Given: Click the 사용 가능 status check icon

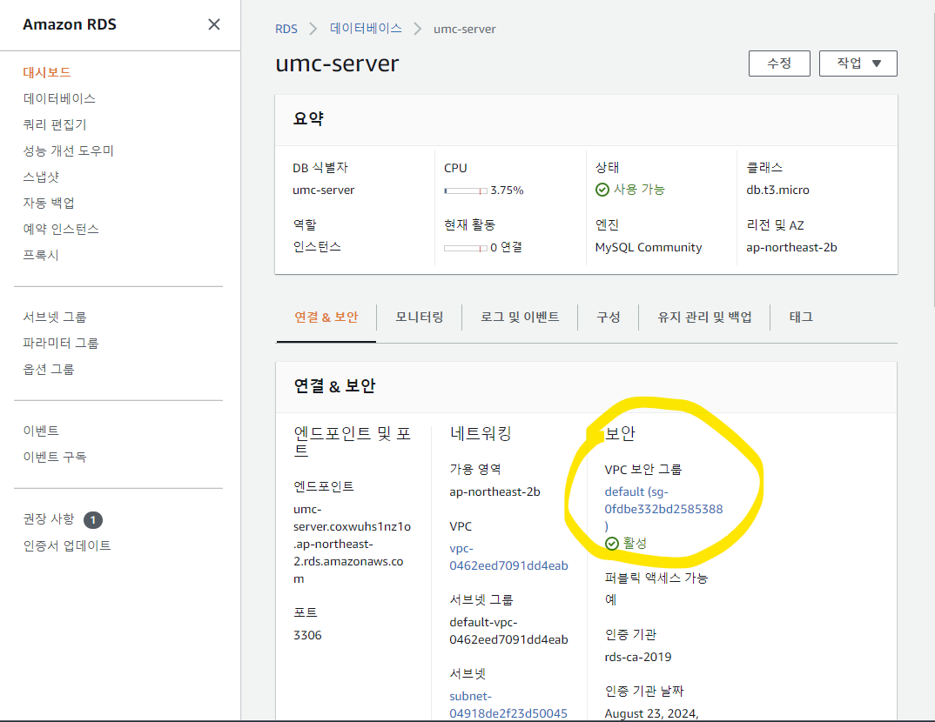Looking at the screenshot, I should coord(602,190).
